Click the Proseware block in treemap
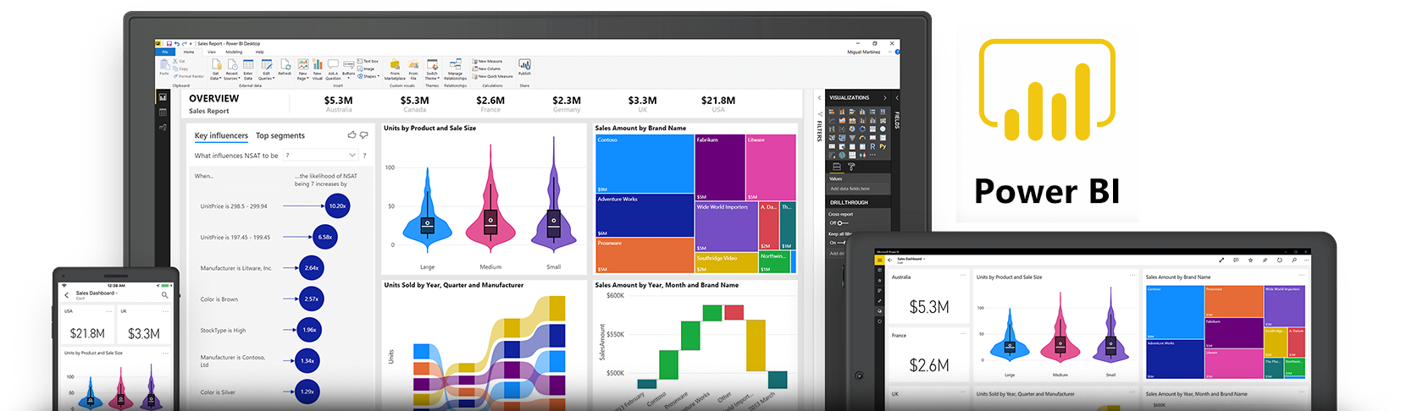Screen dimensions: 1401x411 point(645,255)
